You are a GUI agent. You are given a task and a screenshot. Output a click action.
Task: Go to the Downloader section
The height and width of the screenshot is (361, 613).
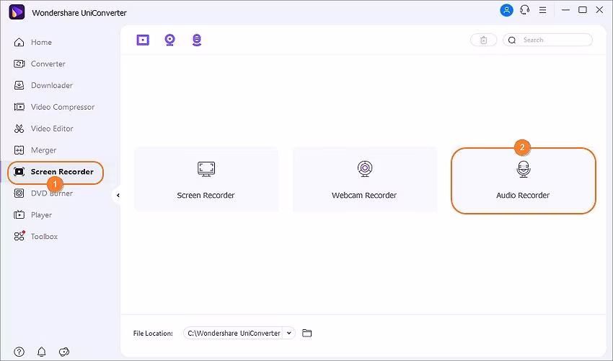point(43,85)
